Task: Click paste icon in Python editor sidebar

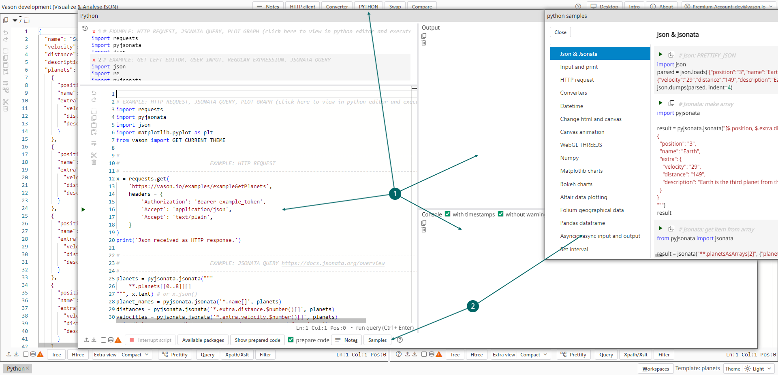Action: click(x=94, y=125)
